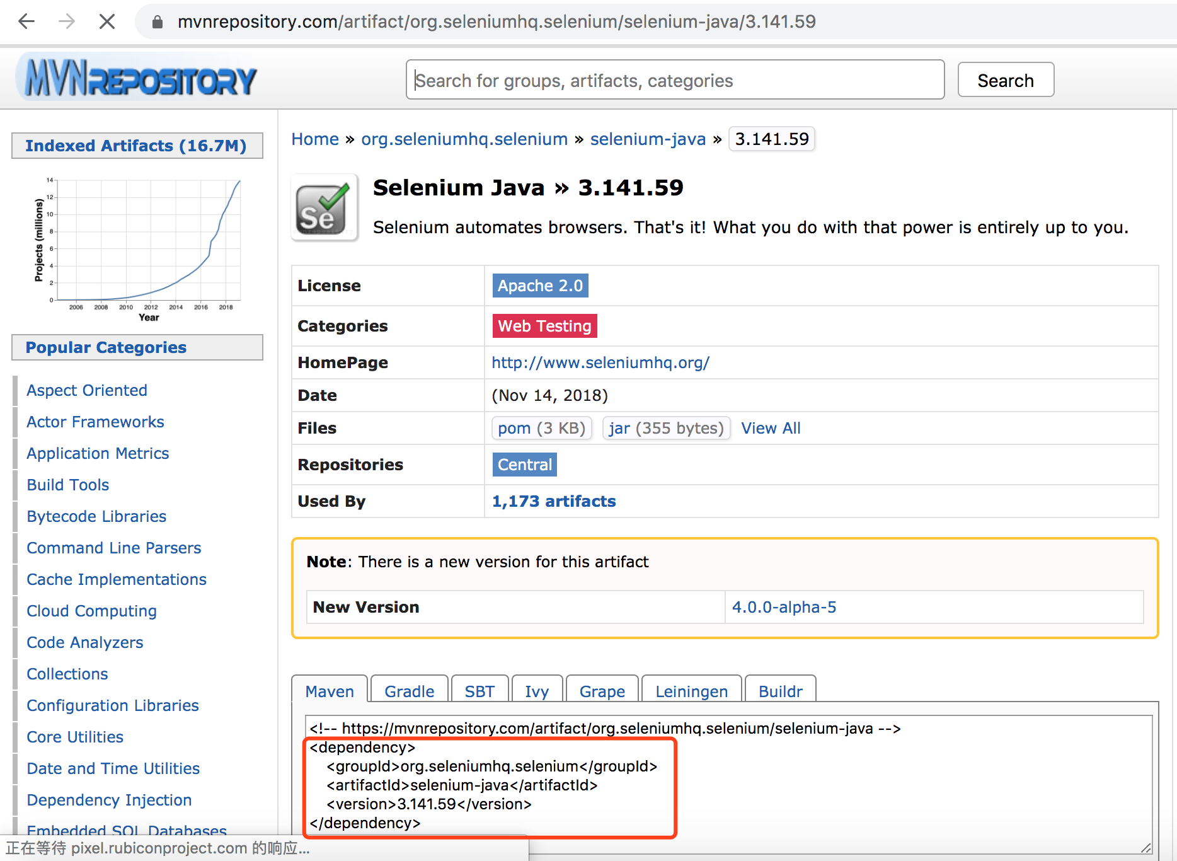Open Core Utilities category
The image size is (1177, 861).
click(75, 737)
